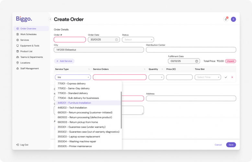Image resolution: width=252 pixels, height=162 pixels.
Task: Select 775103 – Standard delivery
Action: click(88, 93)
